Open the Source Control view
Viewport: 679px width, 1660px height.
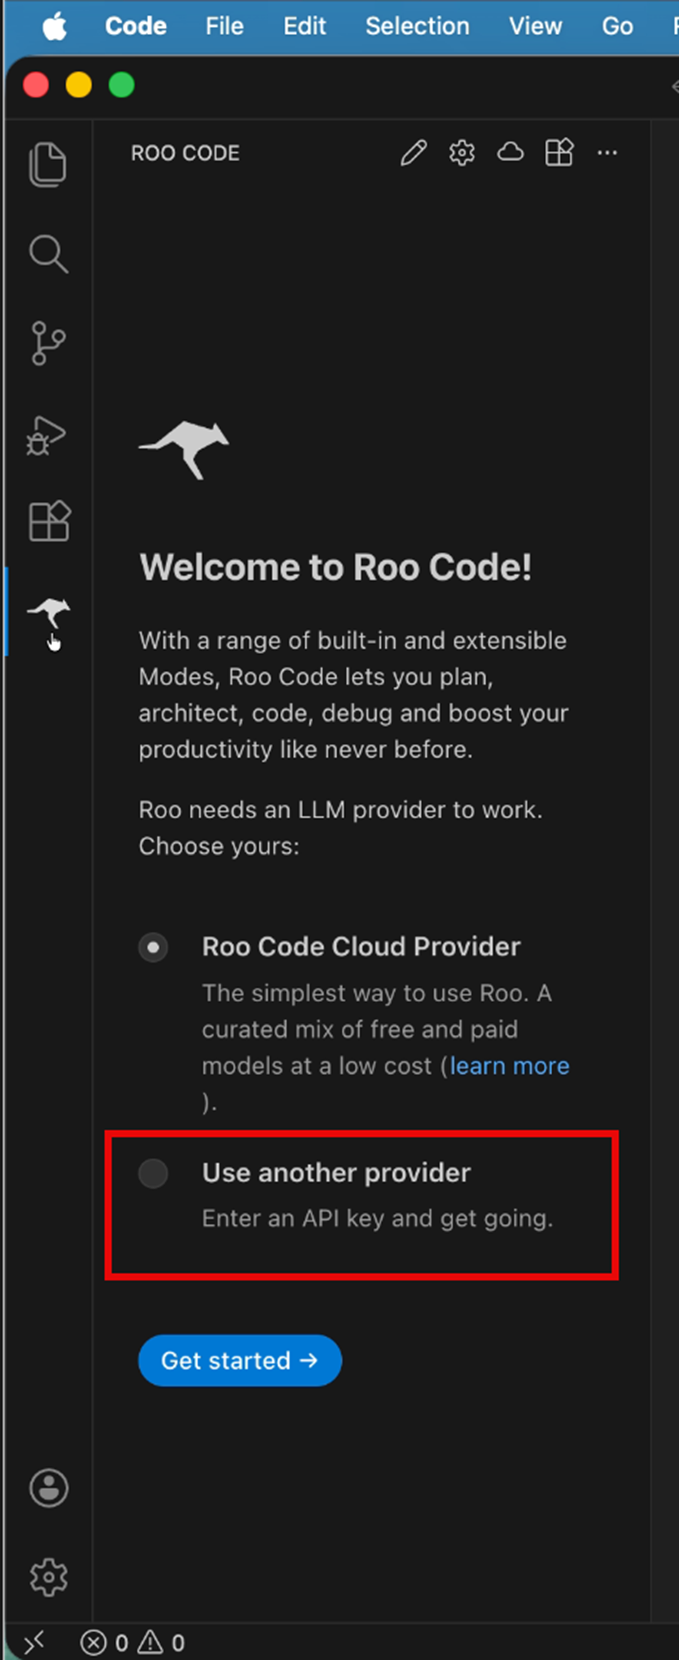[48, 343]
